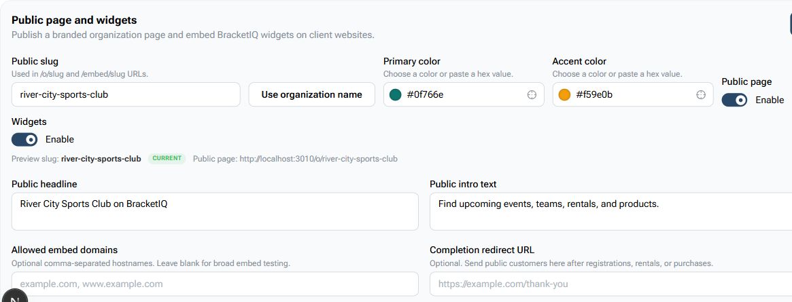The width and height of the screenshot is (792, 302).
Task: Toggle the Widgets Enable switch
Action: (x=24, y=139)
